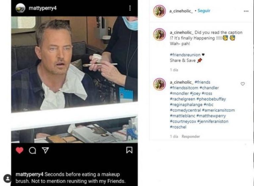Image resolution: width=254 pixels, height=186 pixels.
Task: Click a_cineholic_ avatar beside caption
Action: [x=159, y=34]
